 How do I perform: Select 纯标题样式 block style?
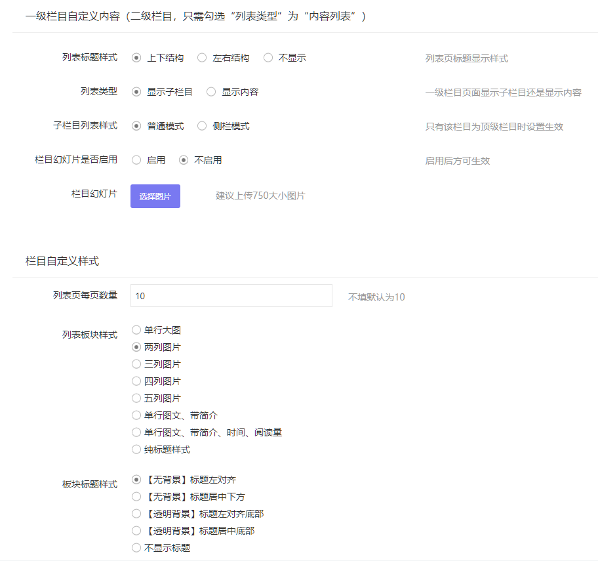point(136,449)
